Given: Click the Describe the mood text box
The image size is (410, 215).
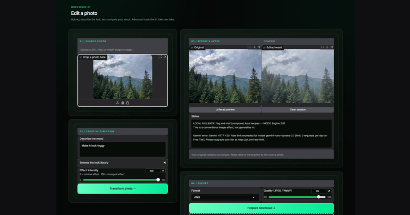Looking at the screenshot, I should (x=123, y=149).
